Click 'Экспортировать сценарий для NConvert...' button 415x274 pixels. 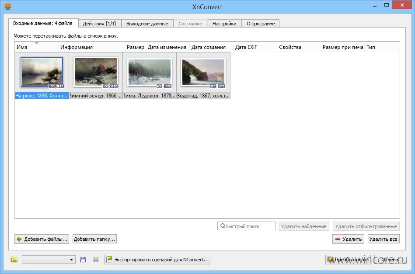(157, 260)
